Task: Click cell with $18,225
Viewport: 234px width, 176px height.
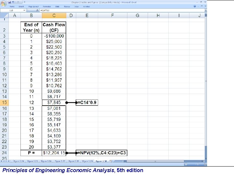Action: click(54, 58)
